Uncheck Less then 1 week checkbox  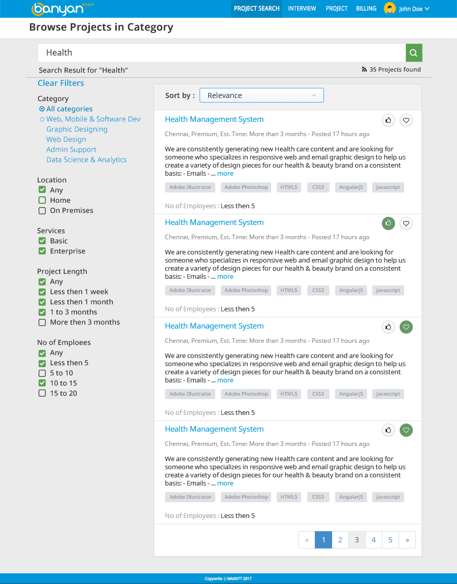[42, 291]
